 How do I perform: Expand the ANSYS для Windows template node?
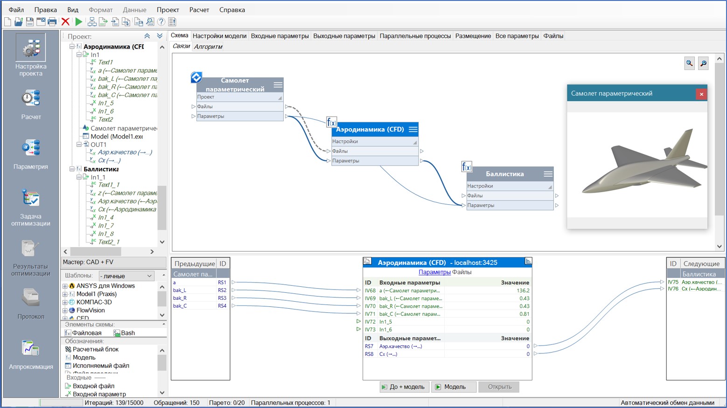click(65, 286)
